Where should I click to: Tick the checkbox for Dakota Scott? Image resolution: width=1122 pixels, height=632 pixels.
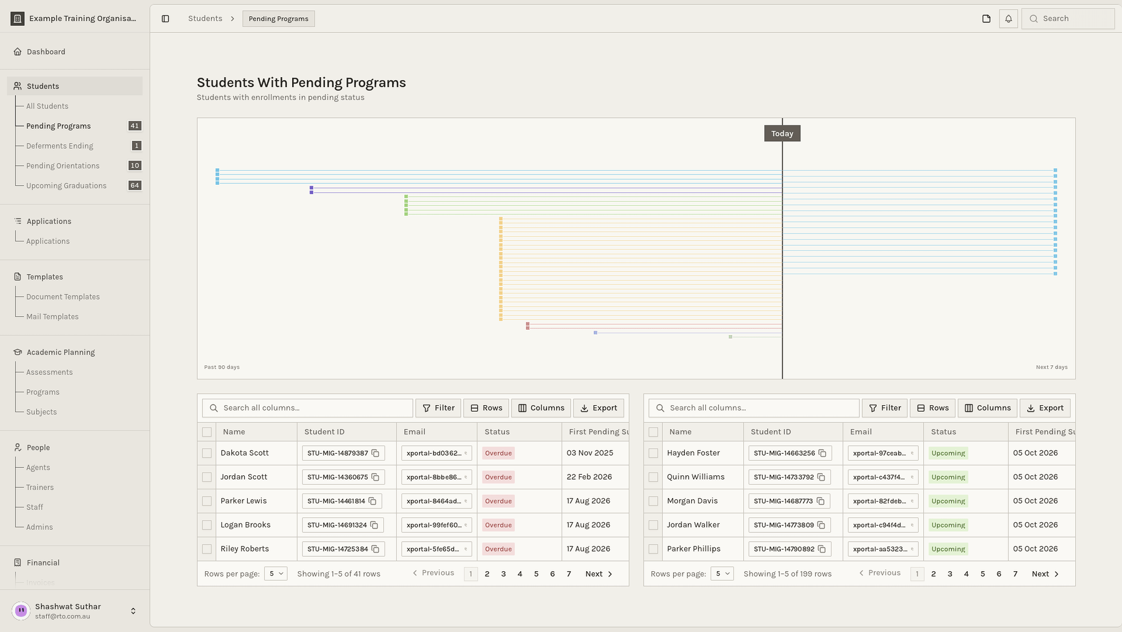tap(207, 453)
